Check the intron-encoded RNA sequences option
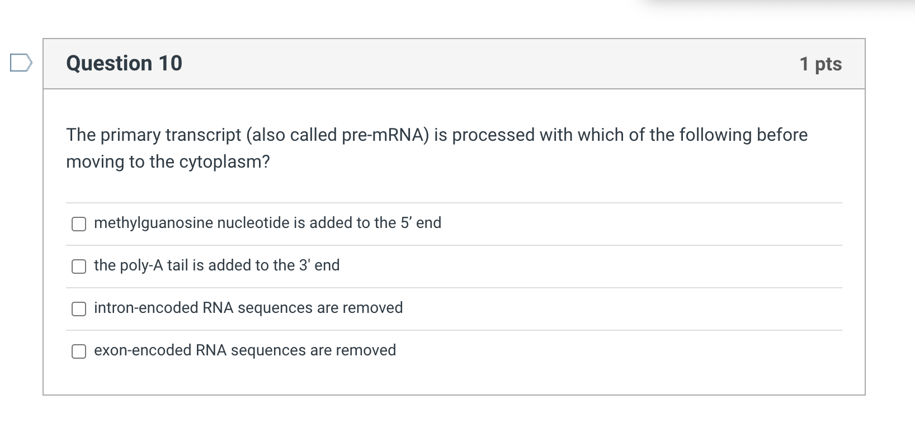915x447 pixels. click(79, 308)
